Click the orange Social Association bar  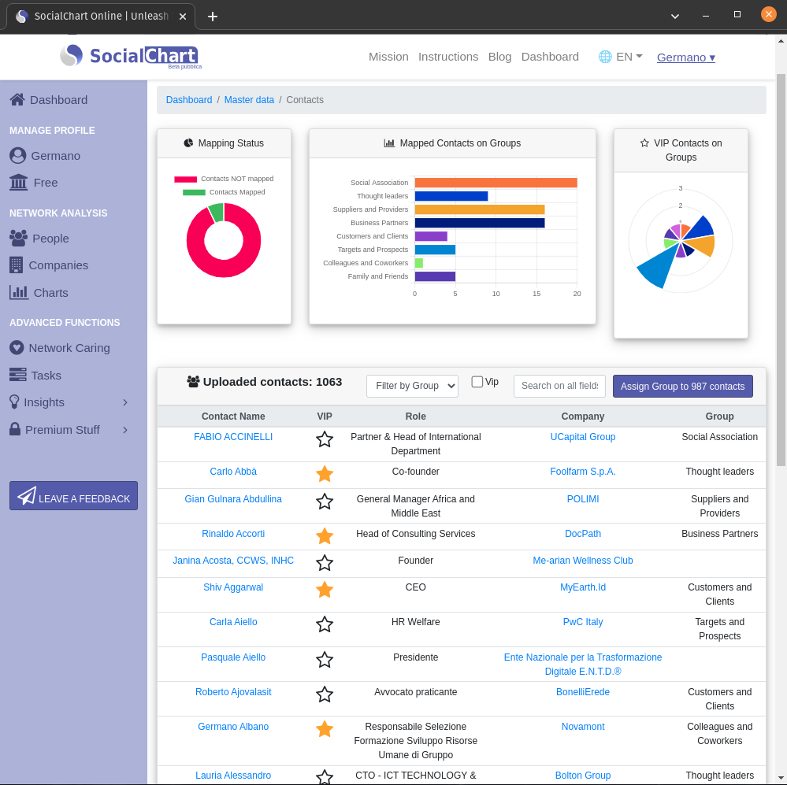point(496,183)
